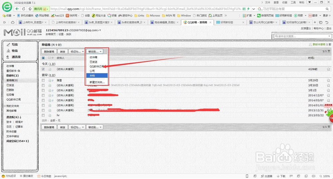
Task: Open hao123 bookmark
Action: tap(58, 16)
